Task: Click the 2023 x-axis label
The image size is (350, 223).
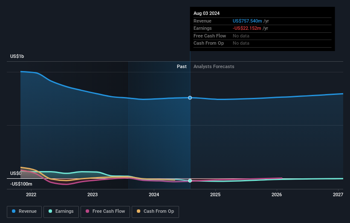Action: (93, 195)
